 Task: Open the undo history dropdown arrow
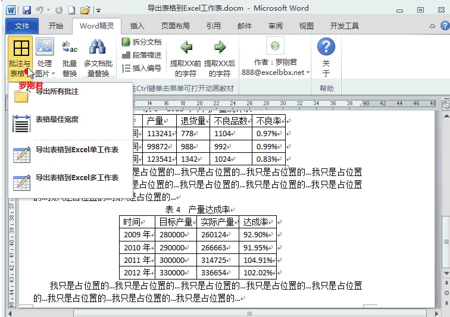48,11
